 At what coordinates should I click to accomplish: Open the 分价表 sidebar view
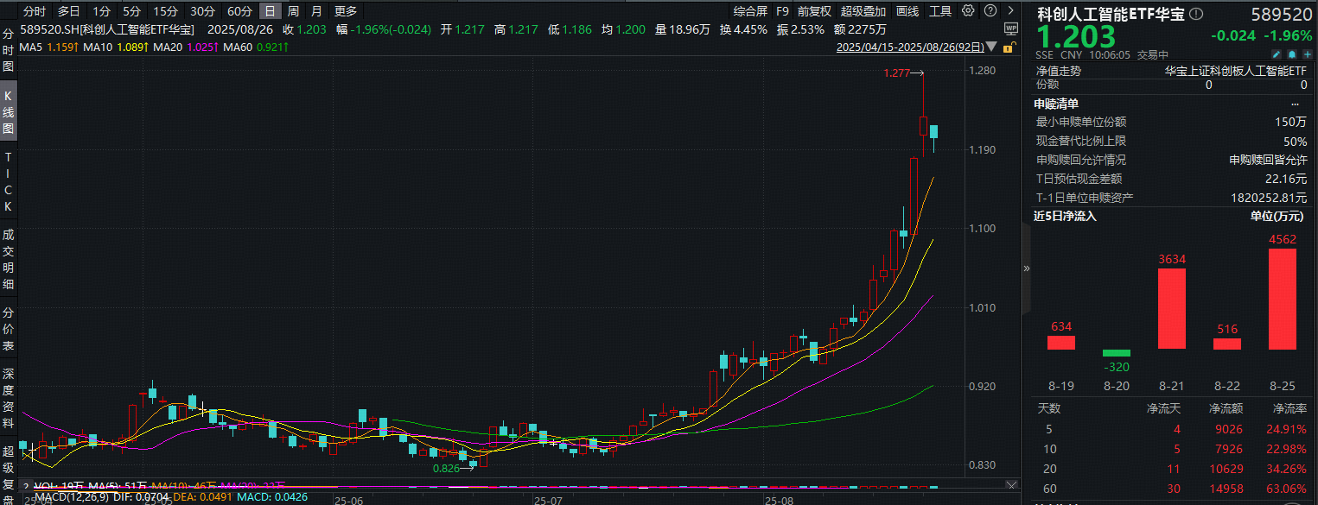[9, 329]
